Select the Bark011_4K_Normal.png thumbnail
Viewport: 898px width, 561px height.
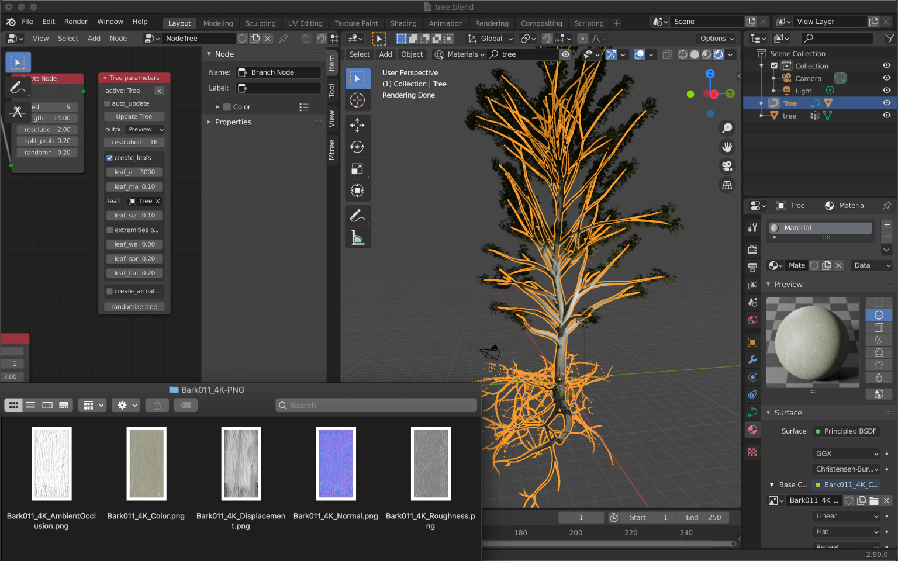(x=336, y=463)
